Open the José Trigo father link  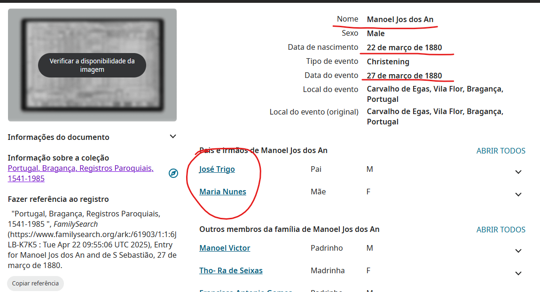click(x=217, y=169)
